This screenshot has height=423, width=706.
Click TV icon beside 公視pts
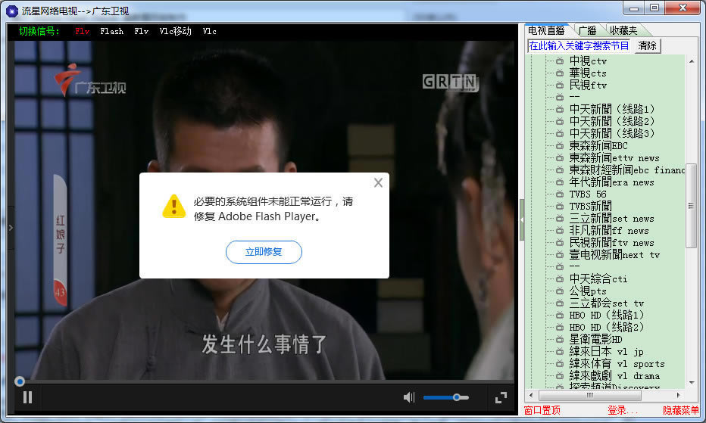coord(559,291)
